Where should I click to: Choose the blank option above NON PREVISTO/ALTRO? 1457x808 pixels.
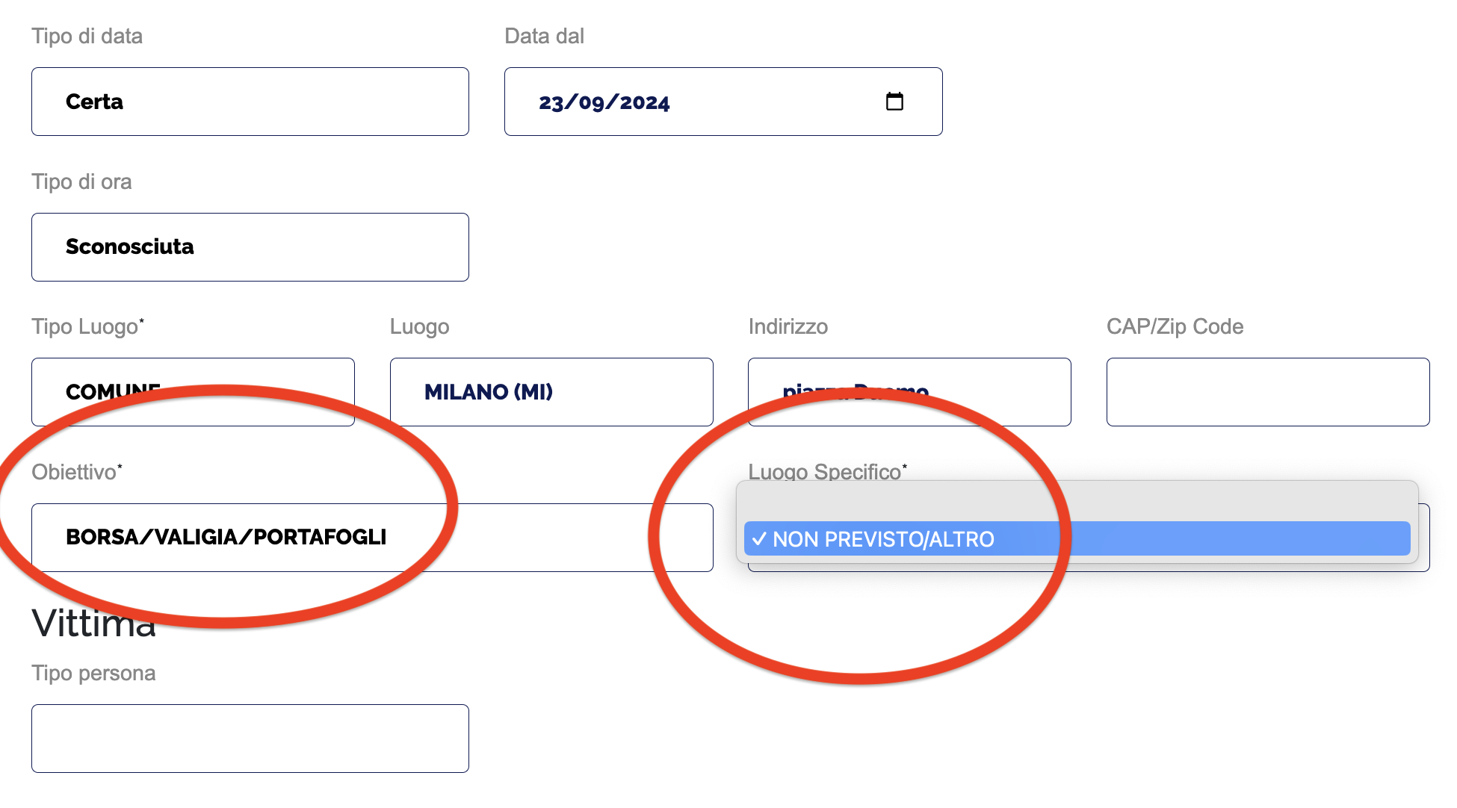pos(1076,502)
